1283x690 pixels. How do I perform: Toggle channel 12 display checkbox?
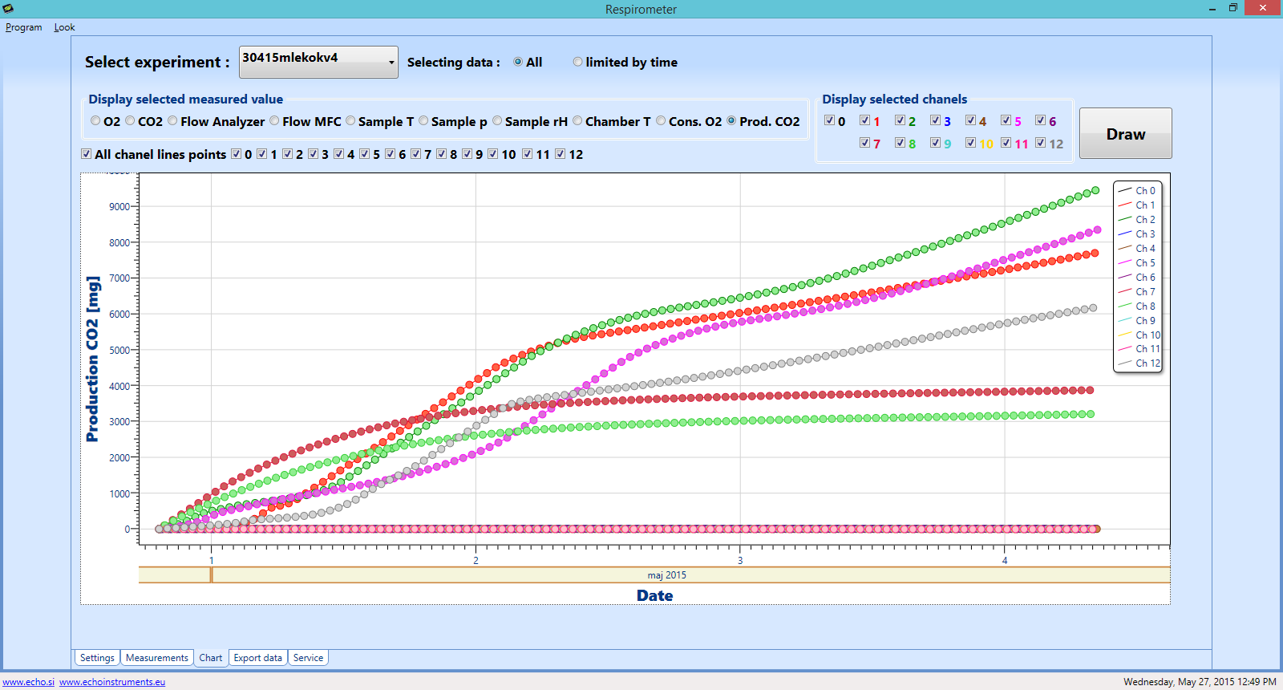click(1040, 143)
